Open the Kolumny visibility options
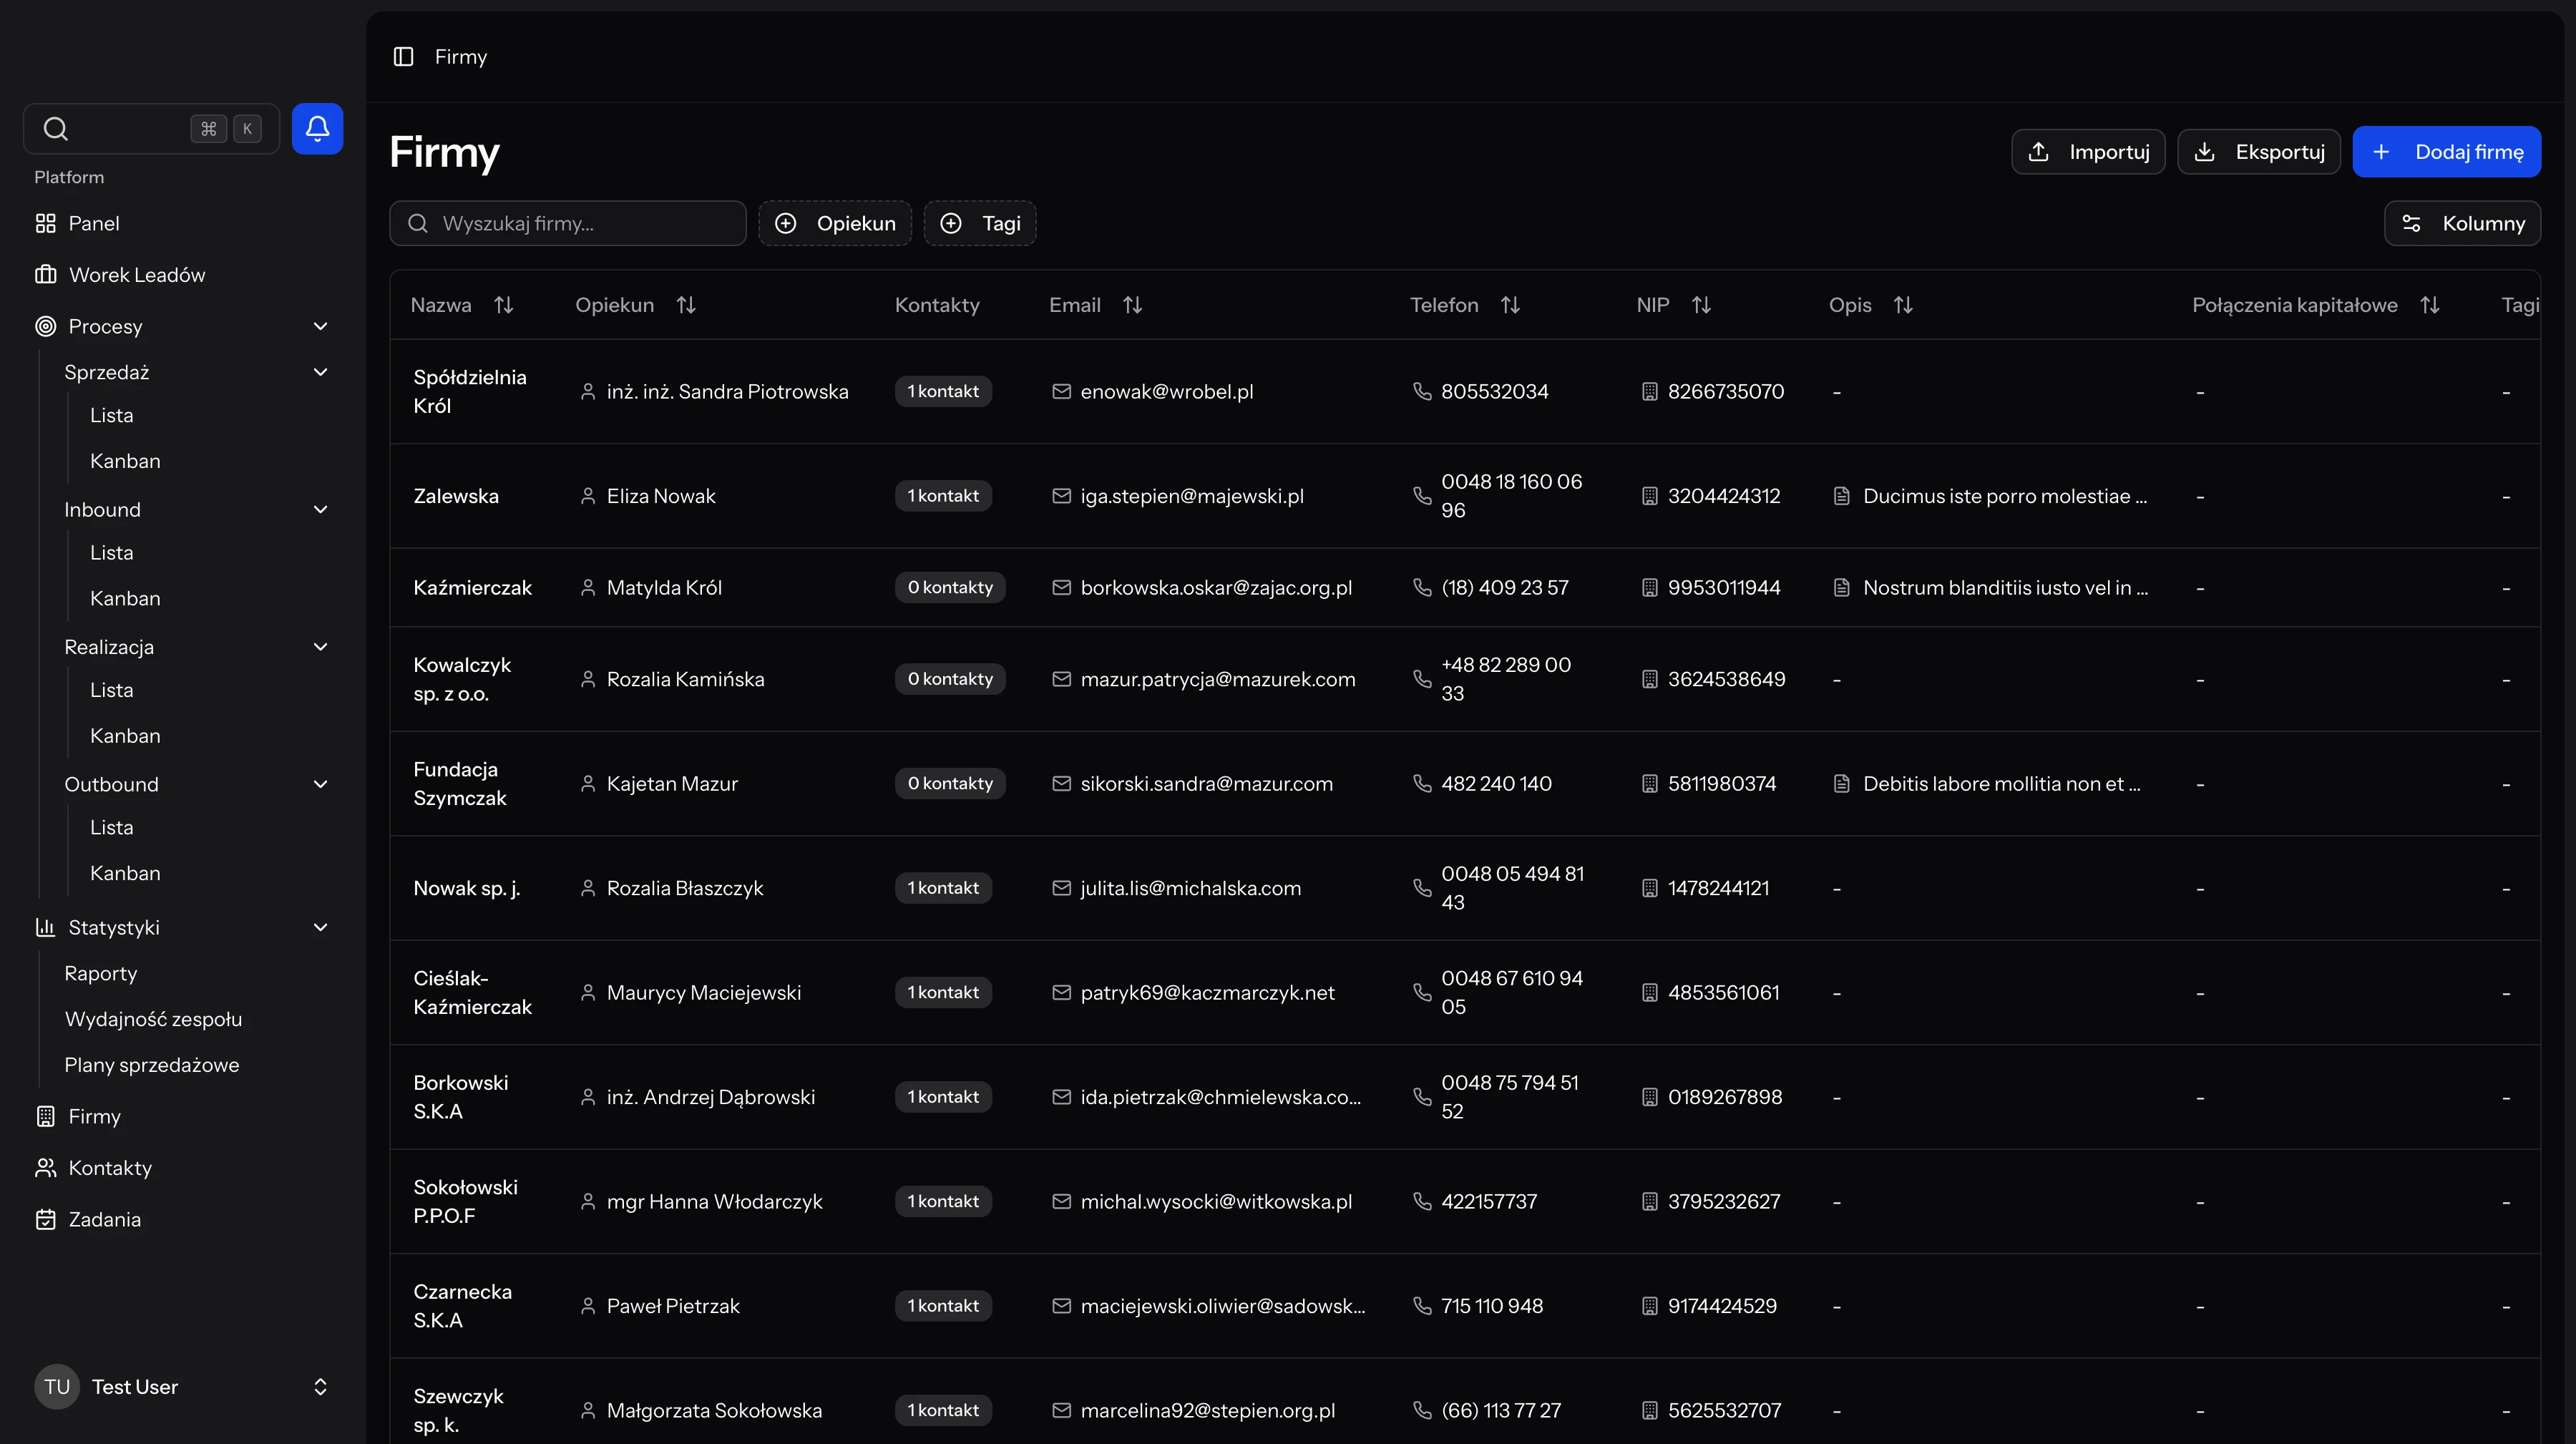 2462,223
